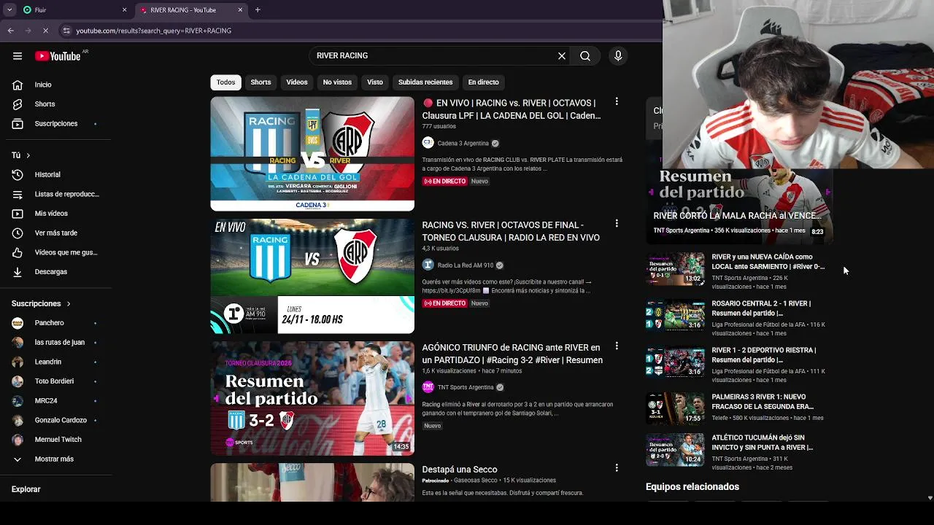Open options menu for Destapá una Secco ad
Viewport: 934px width, 525px height.
click(x=617, y=467)
